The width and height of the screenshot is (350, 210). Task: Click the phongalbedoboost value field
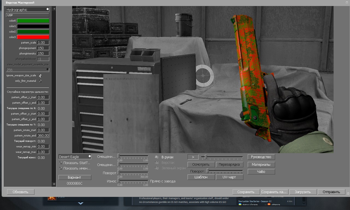[43, 59]
